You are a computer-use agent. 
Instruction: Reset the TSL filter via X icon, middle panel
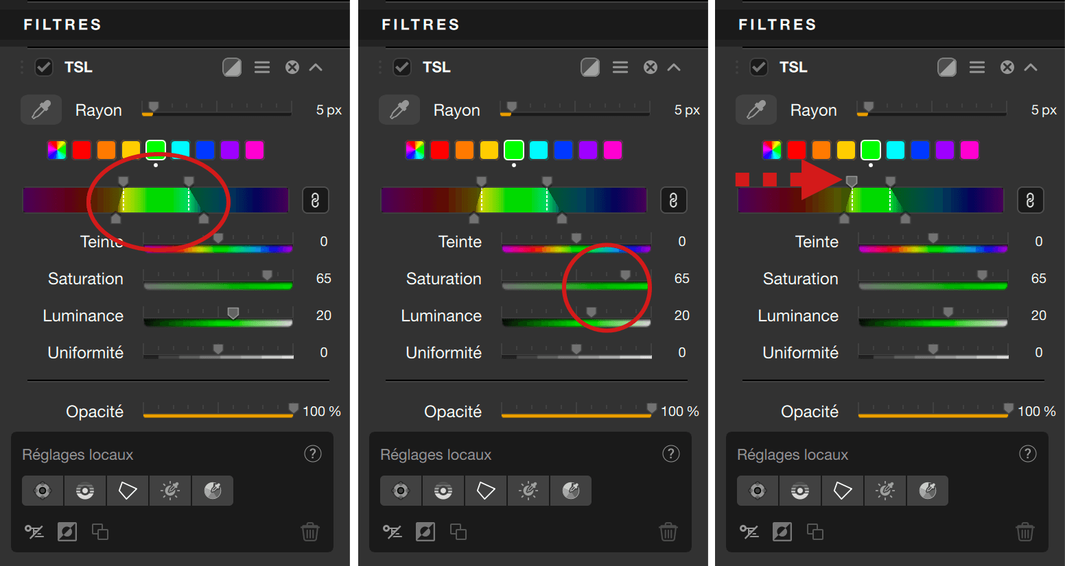tap(651, 67)
